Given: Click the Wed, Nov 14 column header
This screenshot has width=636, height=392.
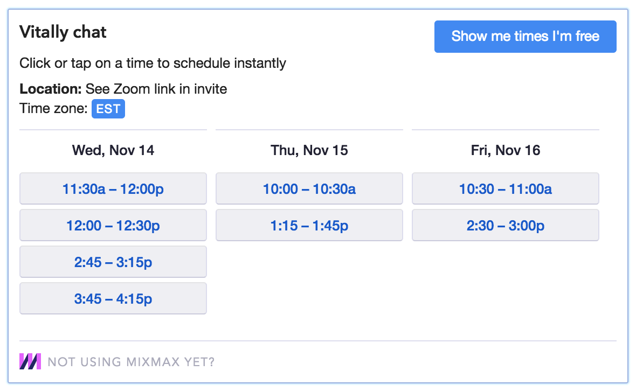Looking at the screenshot, I should pyautogui.click(x=113, y=150).
